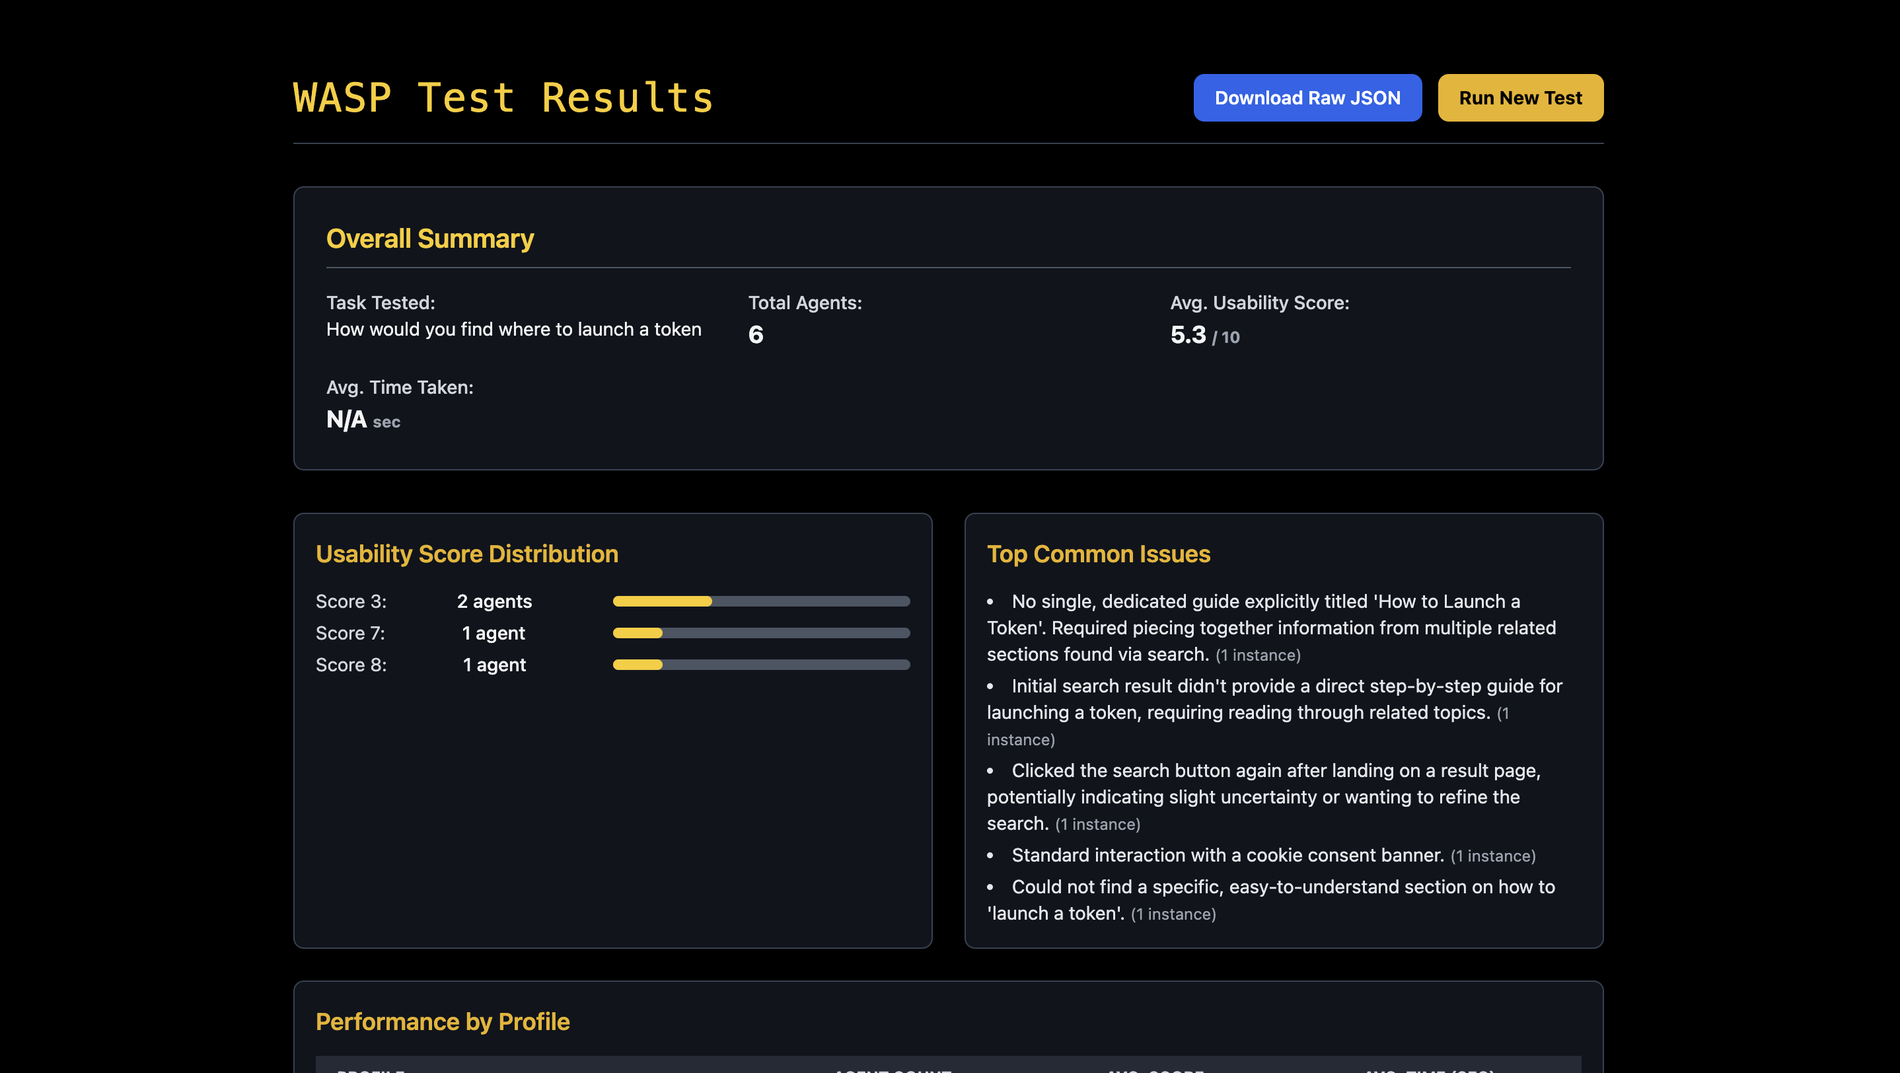Click the N/A average time value

point(347,420)
